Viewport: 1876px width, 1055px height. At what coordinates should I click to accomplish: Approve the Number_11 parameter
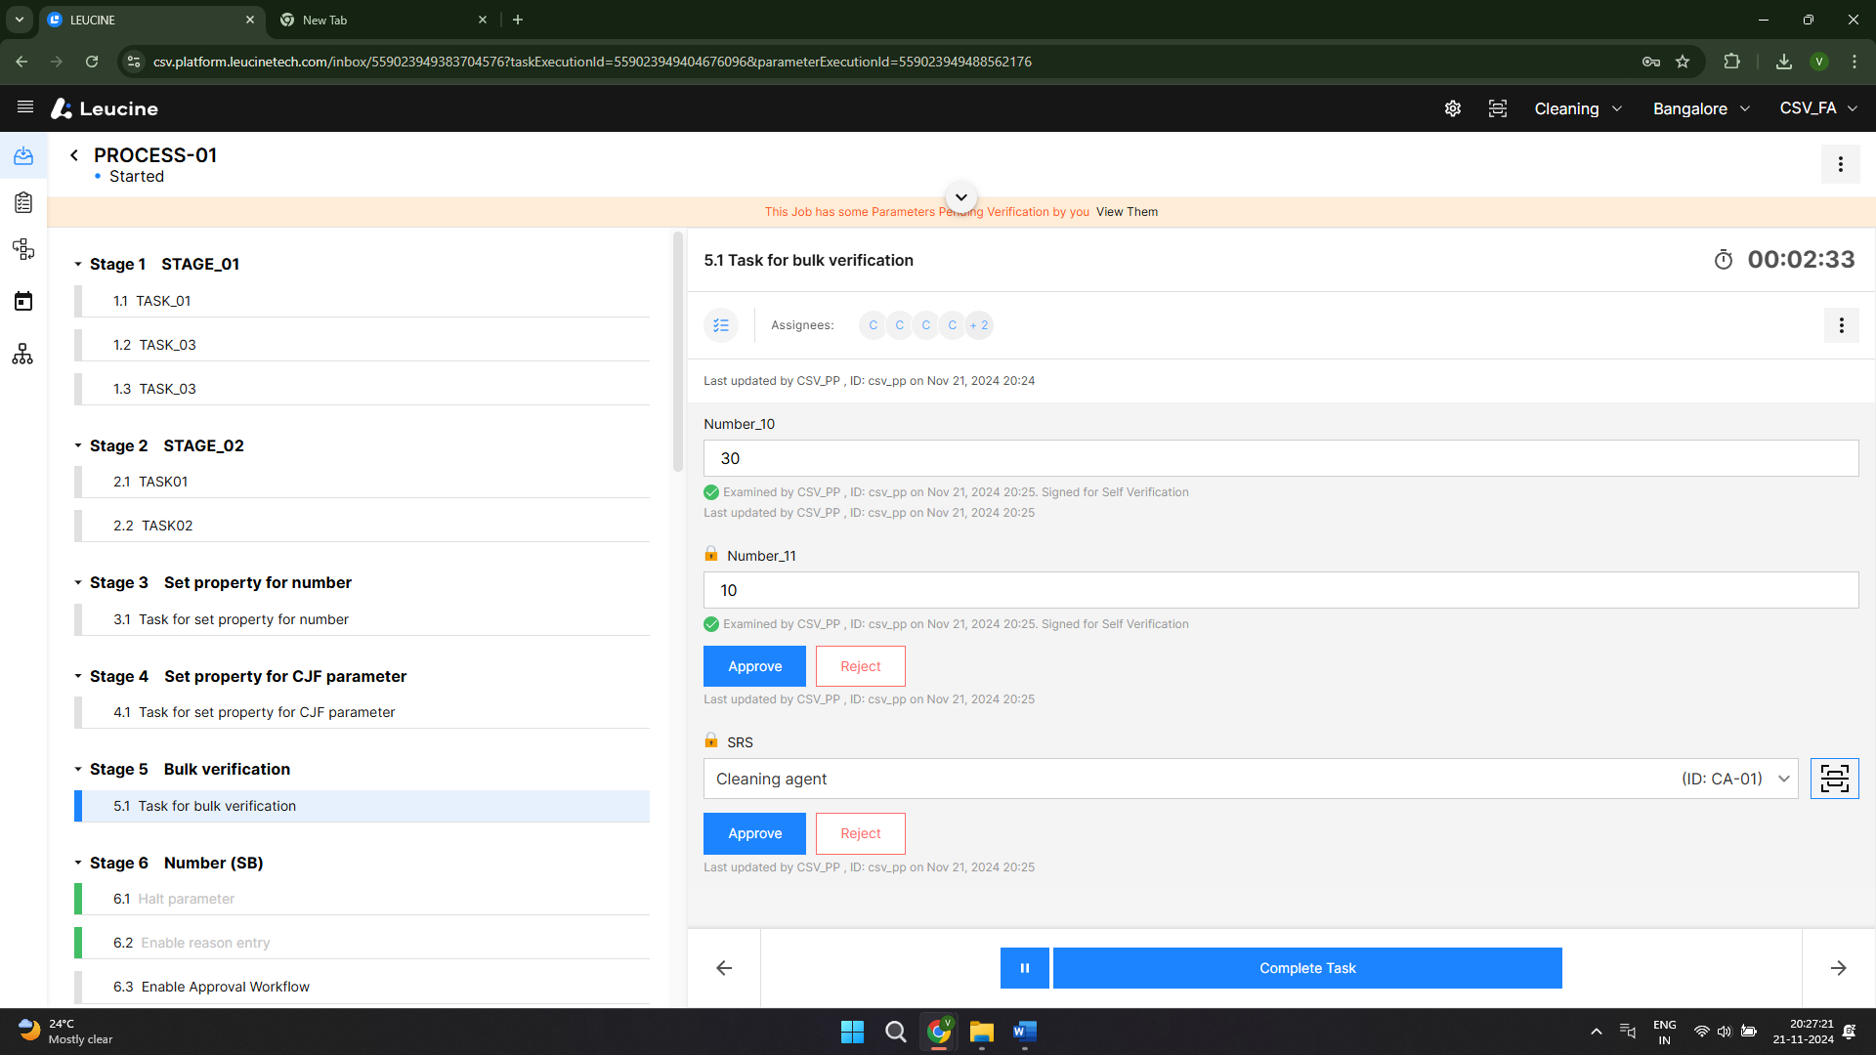754,666
